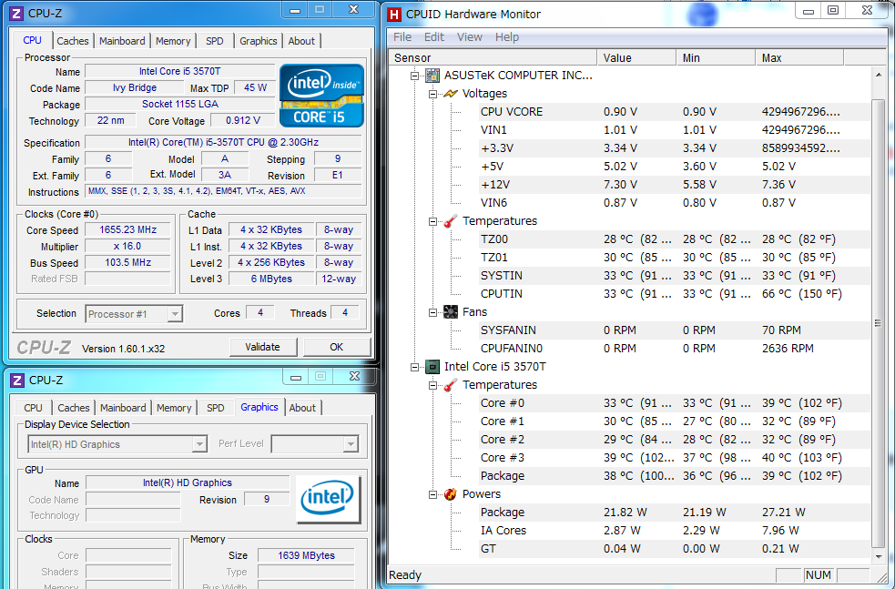Click the Intel Core i5 3570T chip icon
Image resolution: width=895 pixels, height=589 pixels.
tap(432, 367)
